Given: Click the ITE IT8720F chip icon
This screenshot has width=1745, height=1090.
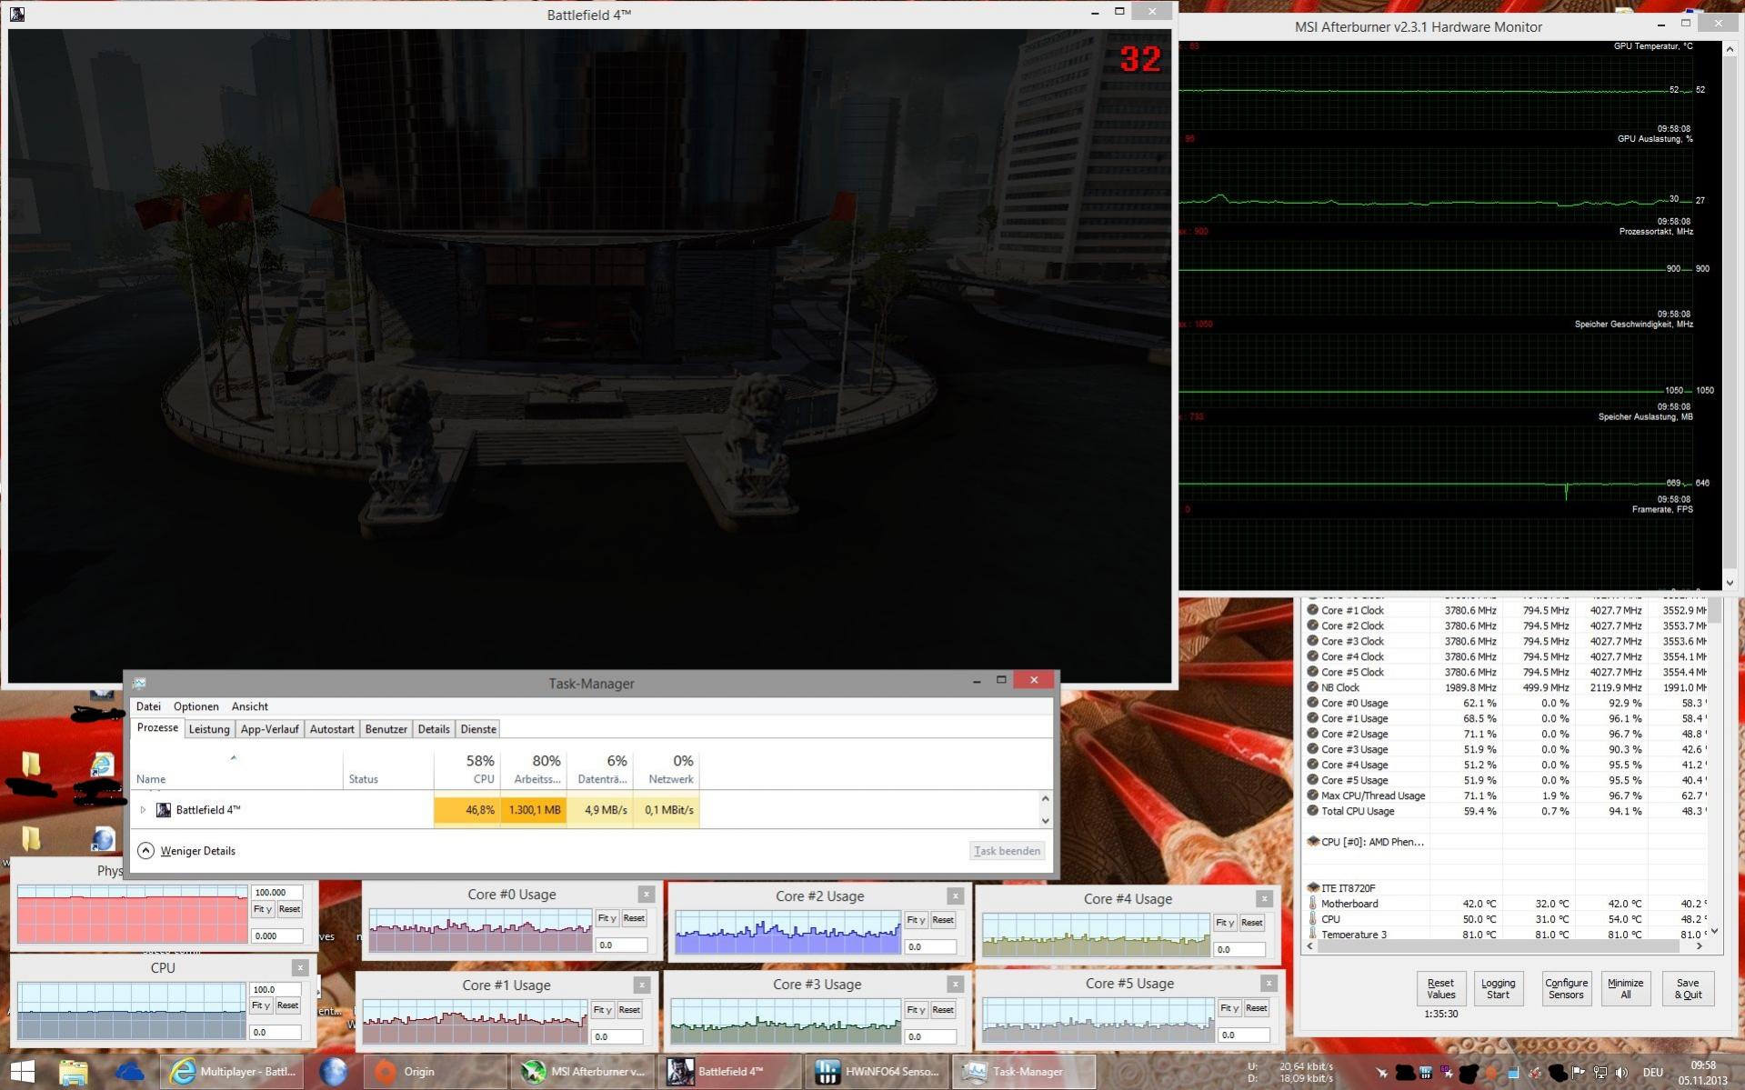Looking at the screenshot, I should click(1312, 887).
